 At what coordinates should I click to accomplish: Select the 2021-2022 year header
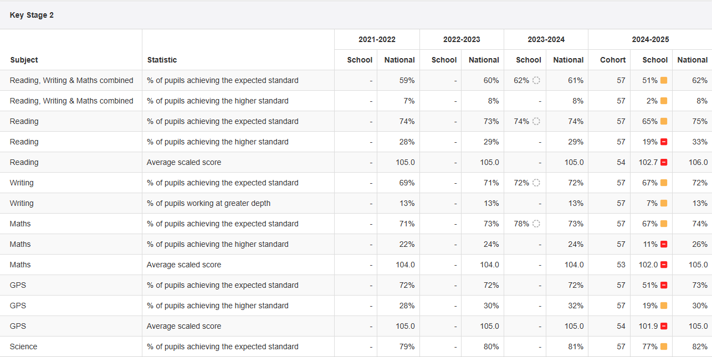[377, 39]
